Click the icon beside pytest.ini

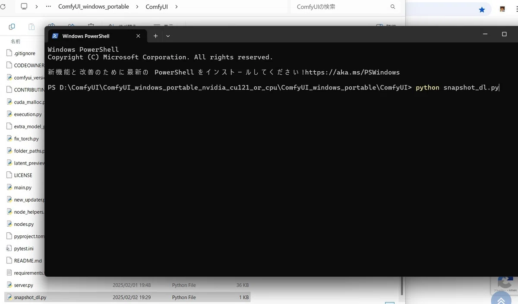coord(9,248)
